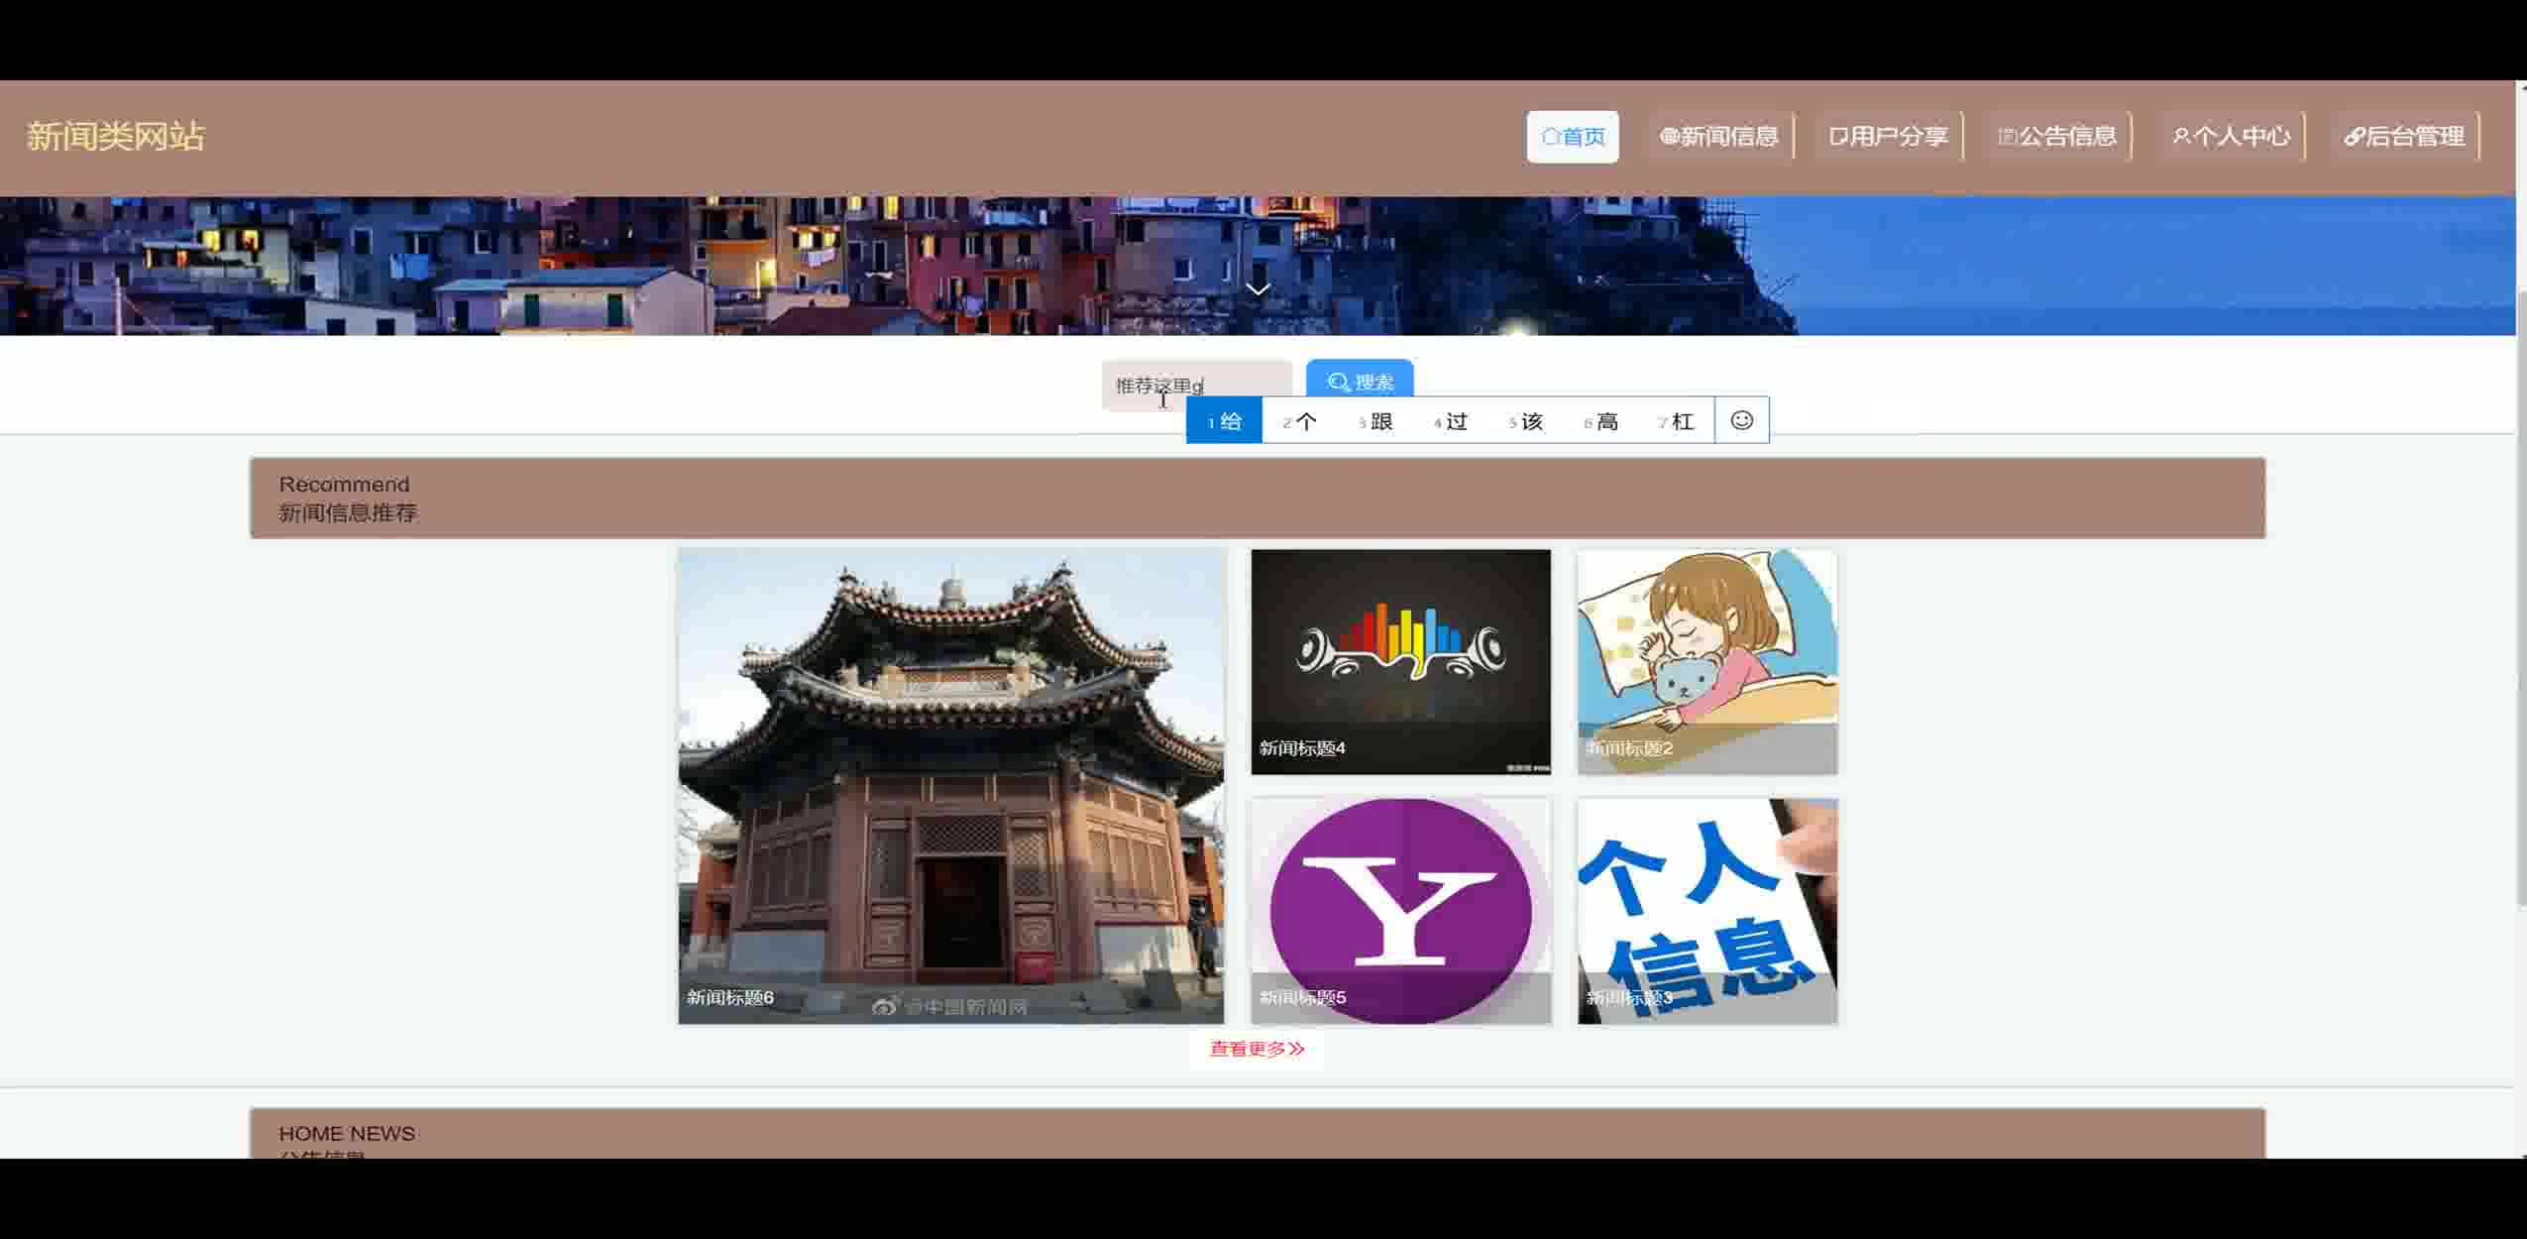Open the 新闻信息 menu item
This screenshot has width=2527, height=1239.
click(x=1719, y=137)
